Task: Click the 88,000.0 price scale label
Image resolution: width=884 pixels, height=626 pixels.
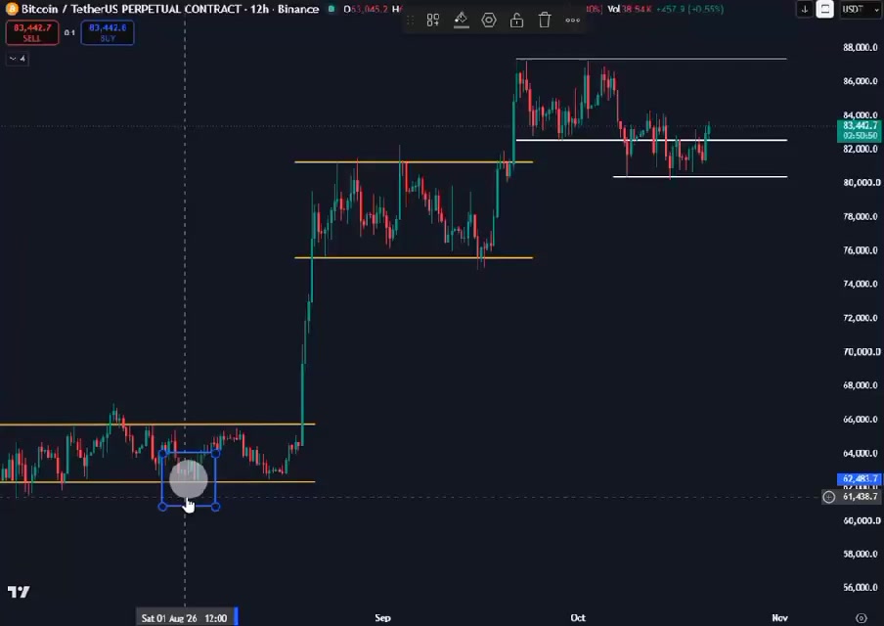Action: coord(861,47)
